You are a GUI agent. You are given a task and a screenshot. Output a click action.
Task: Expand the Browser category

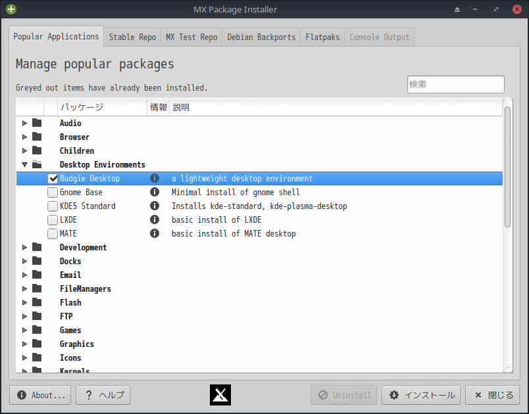point(24,137)
